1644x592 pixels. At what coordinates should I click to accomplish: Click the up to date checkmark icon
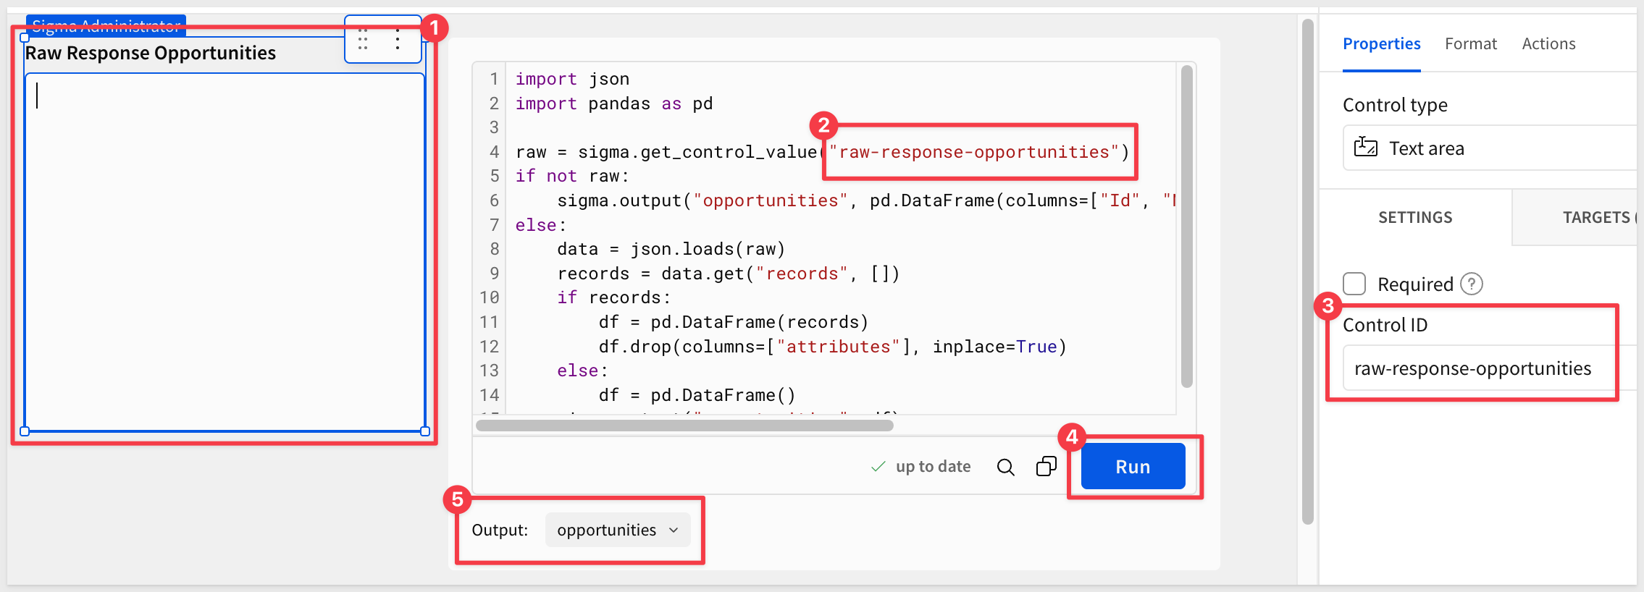click(878, 467)
